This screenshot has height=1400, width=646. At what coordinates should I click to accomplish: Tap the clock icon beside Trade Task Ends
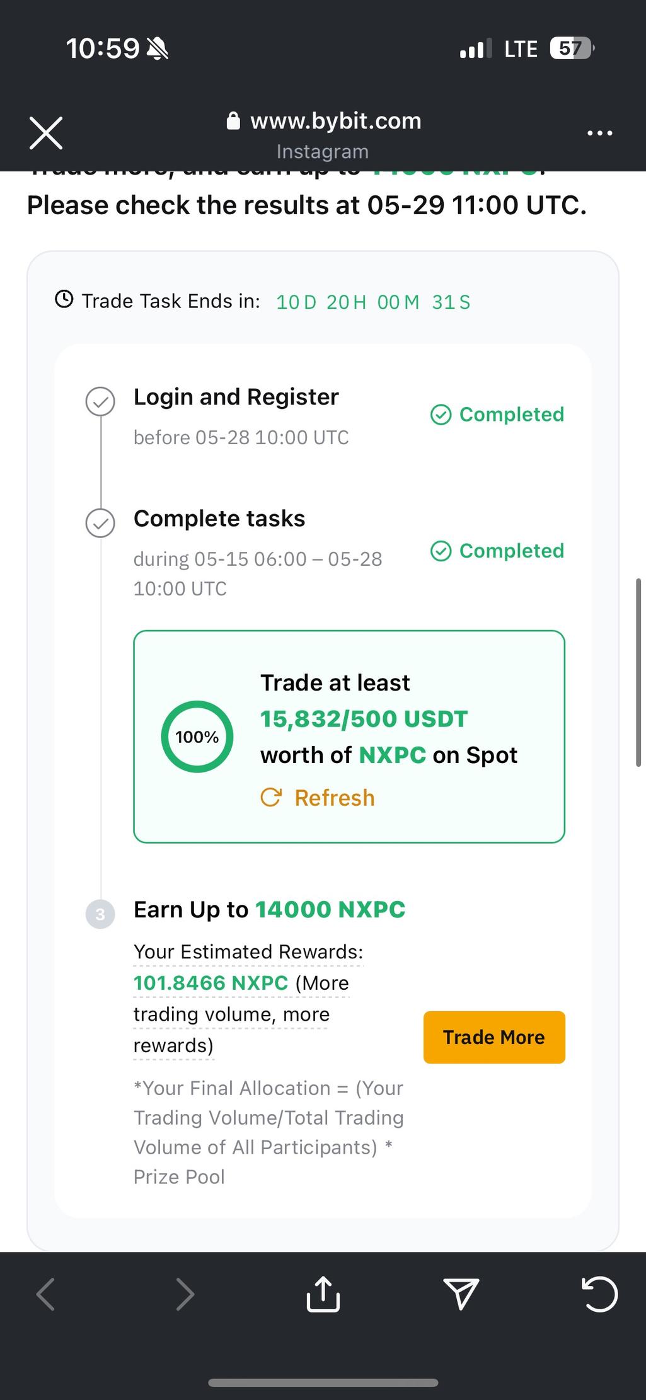click(x=64, y=299)
